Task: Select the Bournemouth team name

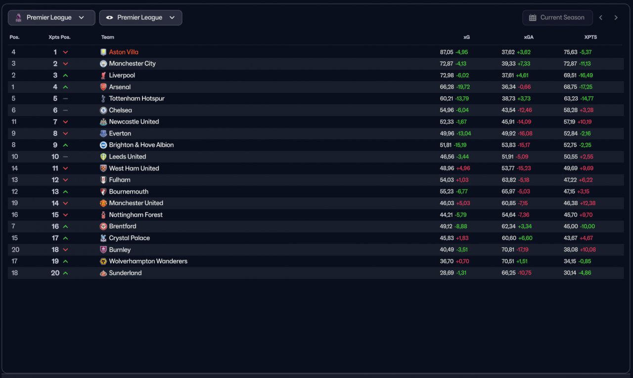Action: point(129,191)
